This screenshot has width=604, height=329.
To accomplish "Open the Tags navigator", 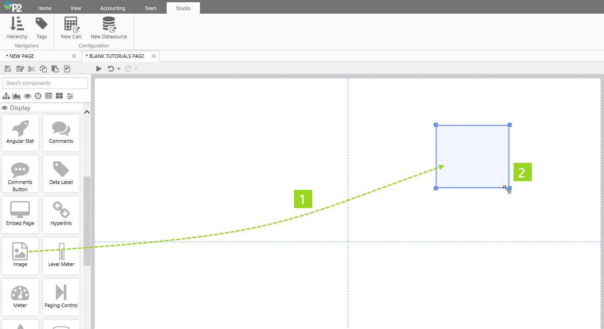I will point(42,28).
